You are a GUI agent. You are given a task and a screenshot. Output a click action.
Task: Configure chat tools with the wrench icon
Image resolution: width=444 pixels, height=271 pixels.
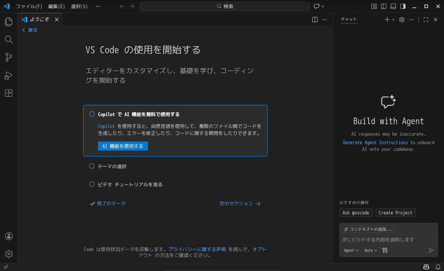[x=384, y=250]
